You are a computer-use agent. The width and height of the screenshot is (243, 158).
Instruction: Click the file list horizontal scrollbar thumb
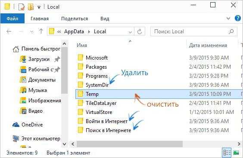(130, 144)
